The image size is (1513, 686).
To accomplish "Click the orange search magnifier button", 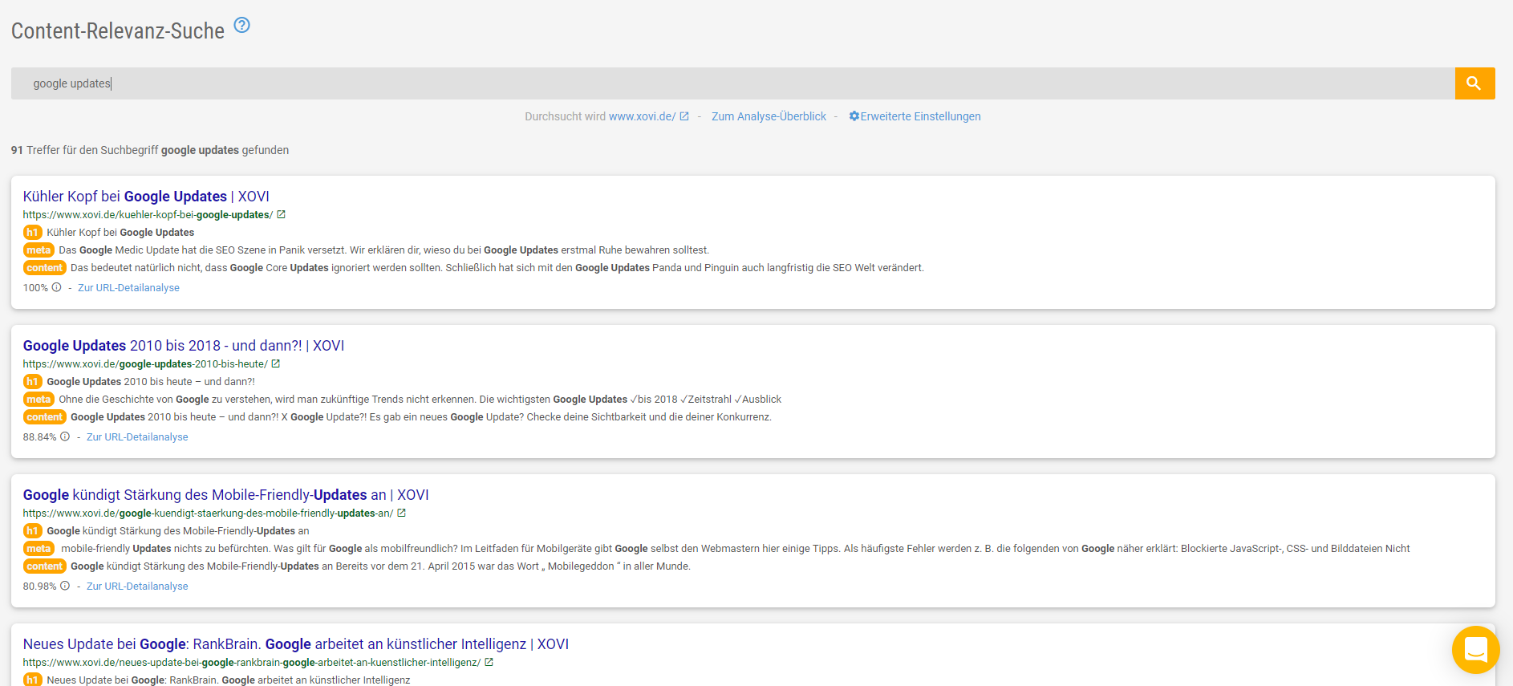I will coord(1474,83).
